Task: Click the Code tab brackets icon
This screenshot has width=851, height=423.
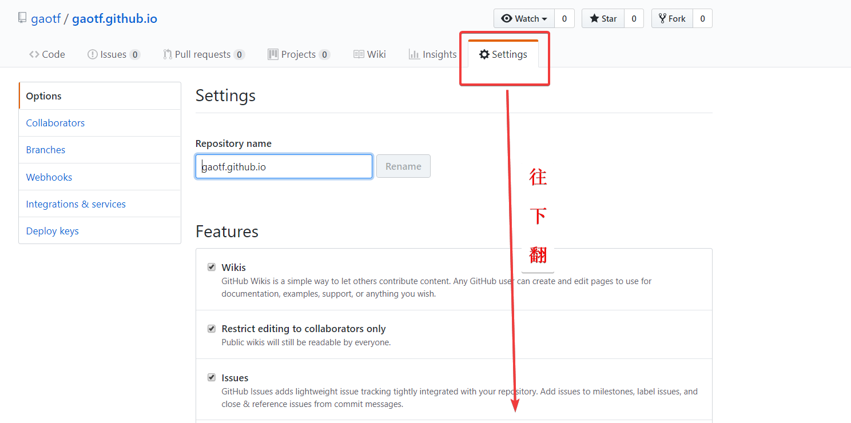Action: [34, 54]
